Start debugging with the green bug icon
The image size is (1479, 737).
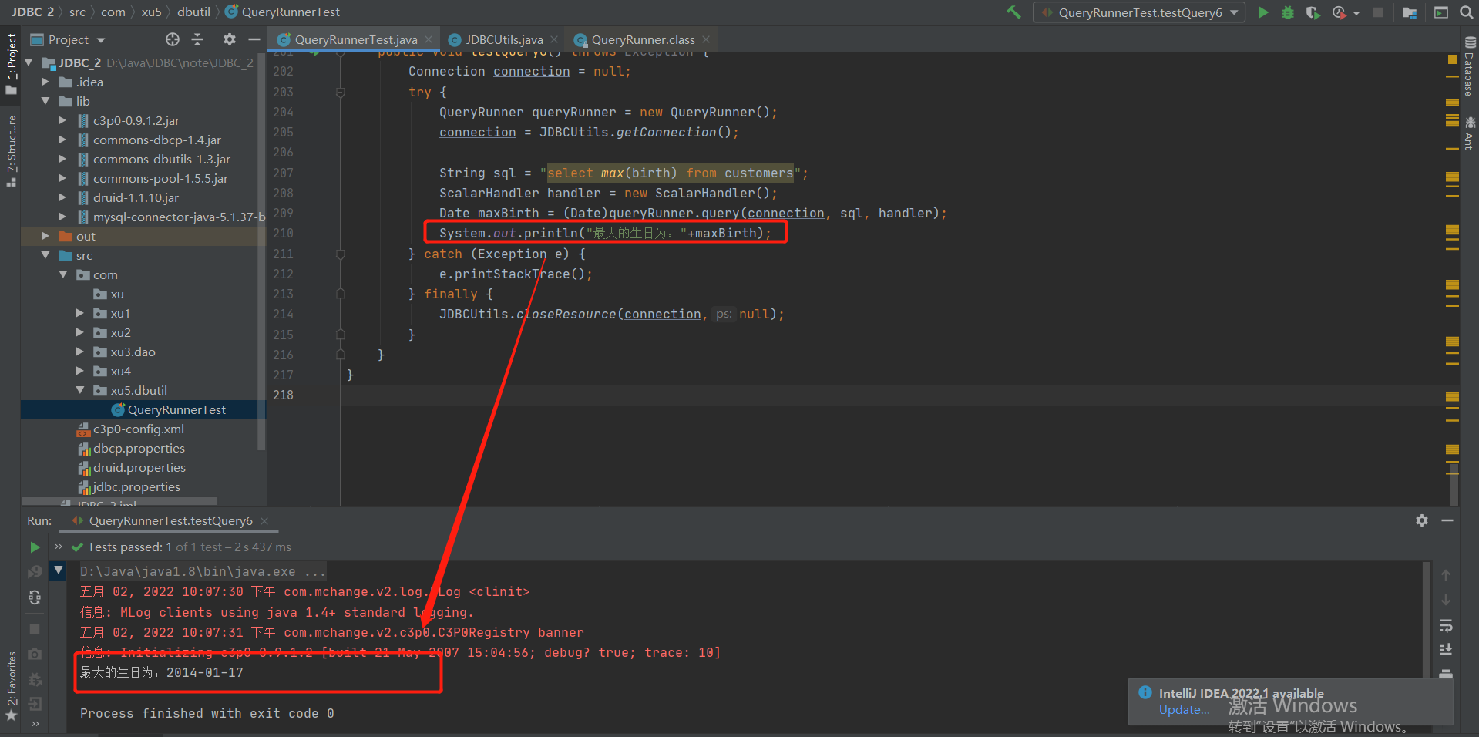coord(1287,12)
